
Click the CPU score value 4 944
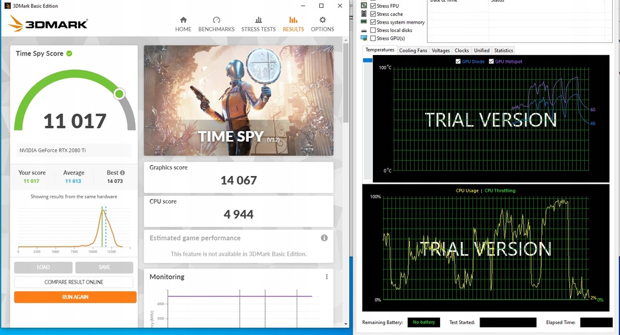coord(239,215)
